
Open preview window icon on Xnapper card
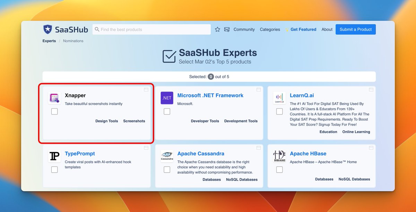click(x=146, y=90)
